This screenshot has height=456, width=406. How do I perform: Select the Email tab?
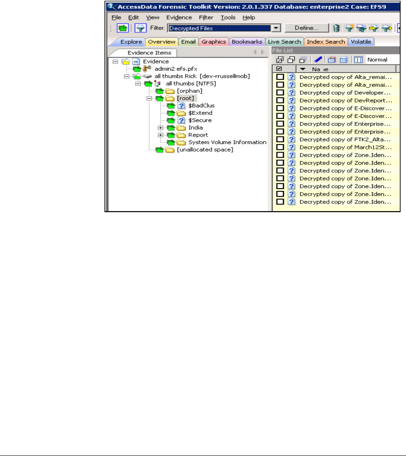pyautogui.click(x=188, y=42)
